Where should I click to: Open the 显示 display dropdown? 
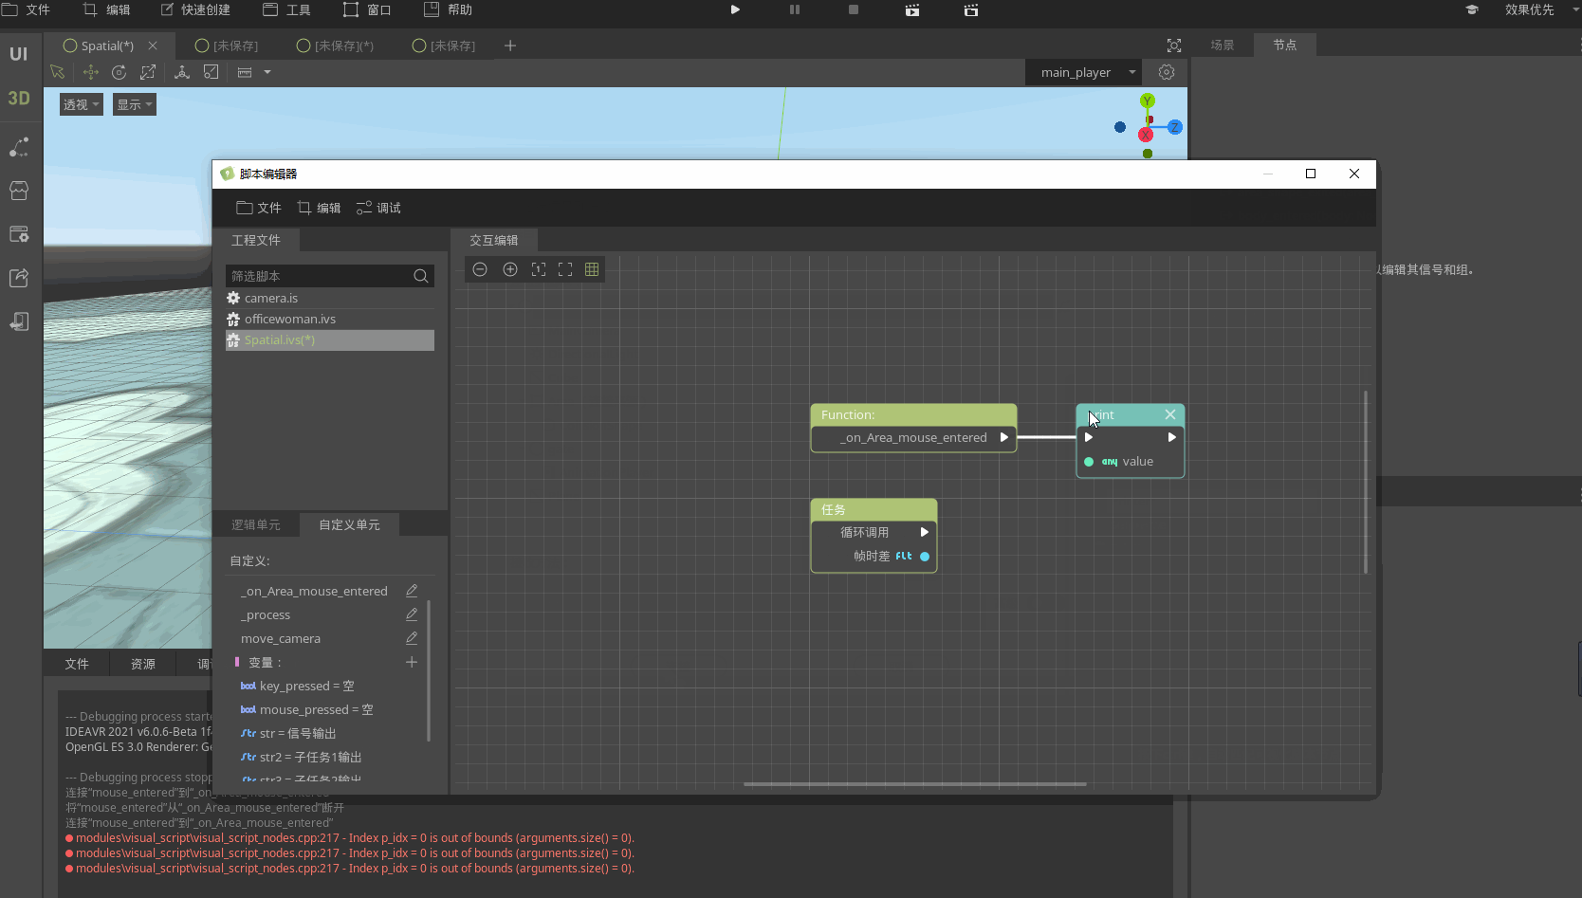coord(135,104)
